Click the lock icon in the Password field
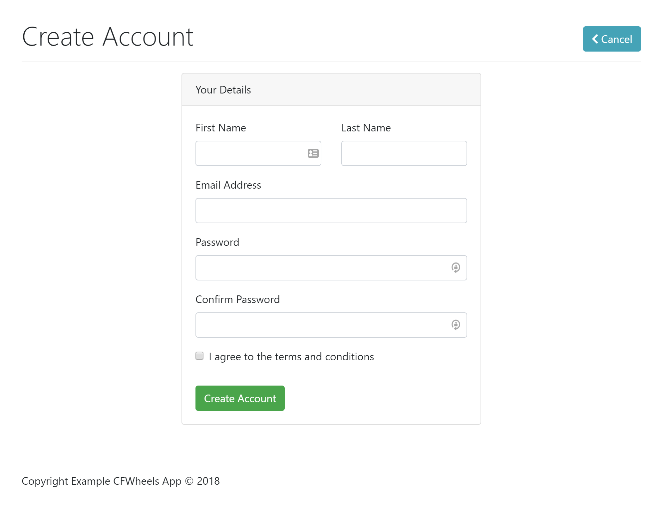 [x=456, y=267]
